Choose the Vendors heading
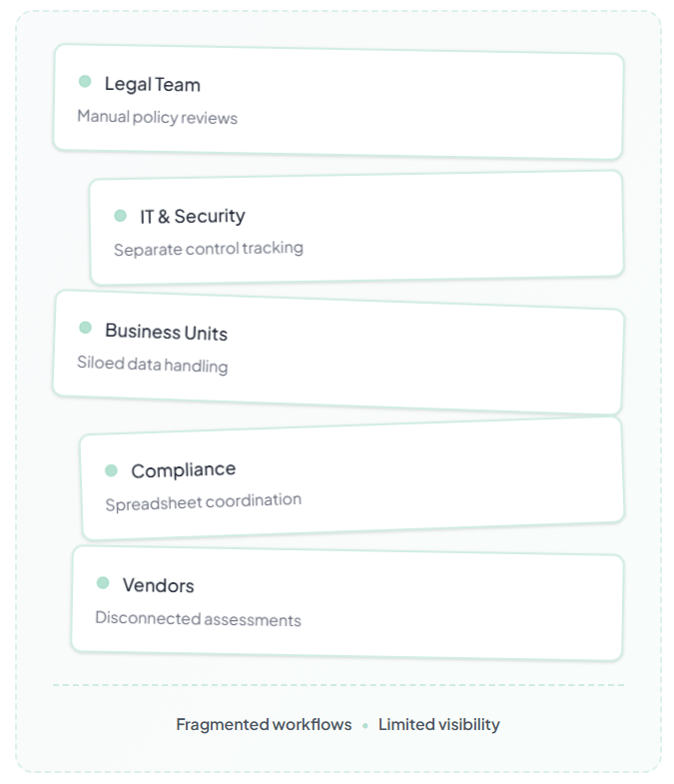The width and height of the screenshot is (674, 784). 158,585
